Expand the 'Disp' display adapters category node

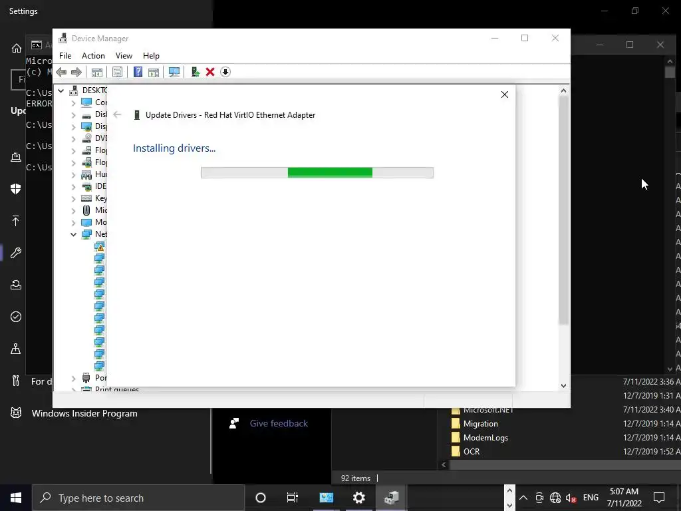(x=73, y=127)
